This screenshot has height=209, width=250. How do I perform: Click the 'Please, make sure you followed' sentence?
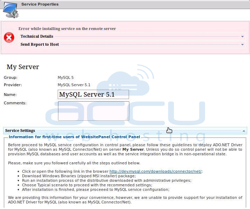coord(74,163)
